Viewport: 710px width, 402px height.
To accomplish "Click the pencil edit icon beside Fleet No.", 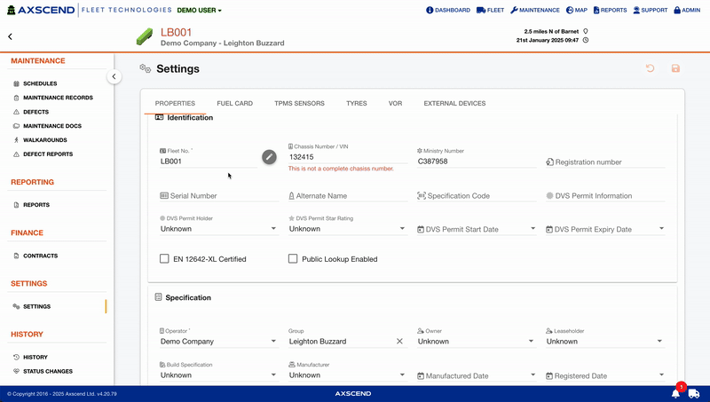I will pyautogui.click(x=269, y=157).
